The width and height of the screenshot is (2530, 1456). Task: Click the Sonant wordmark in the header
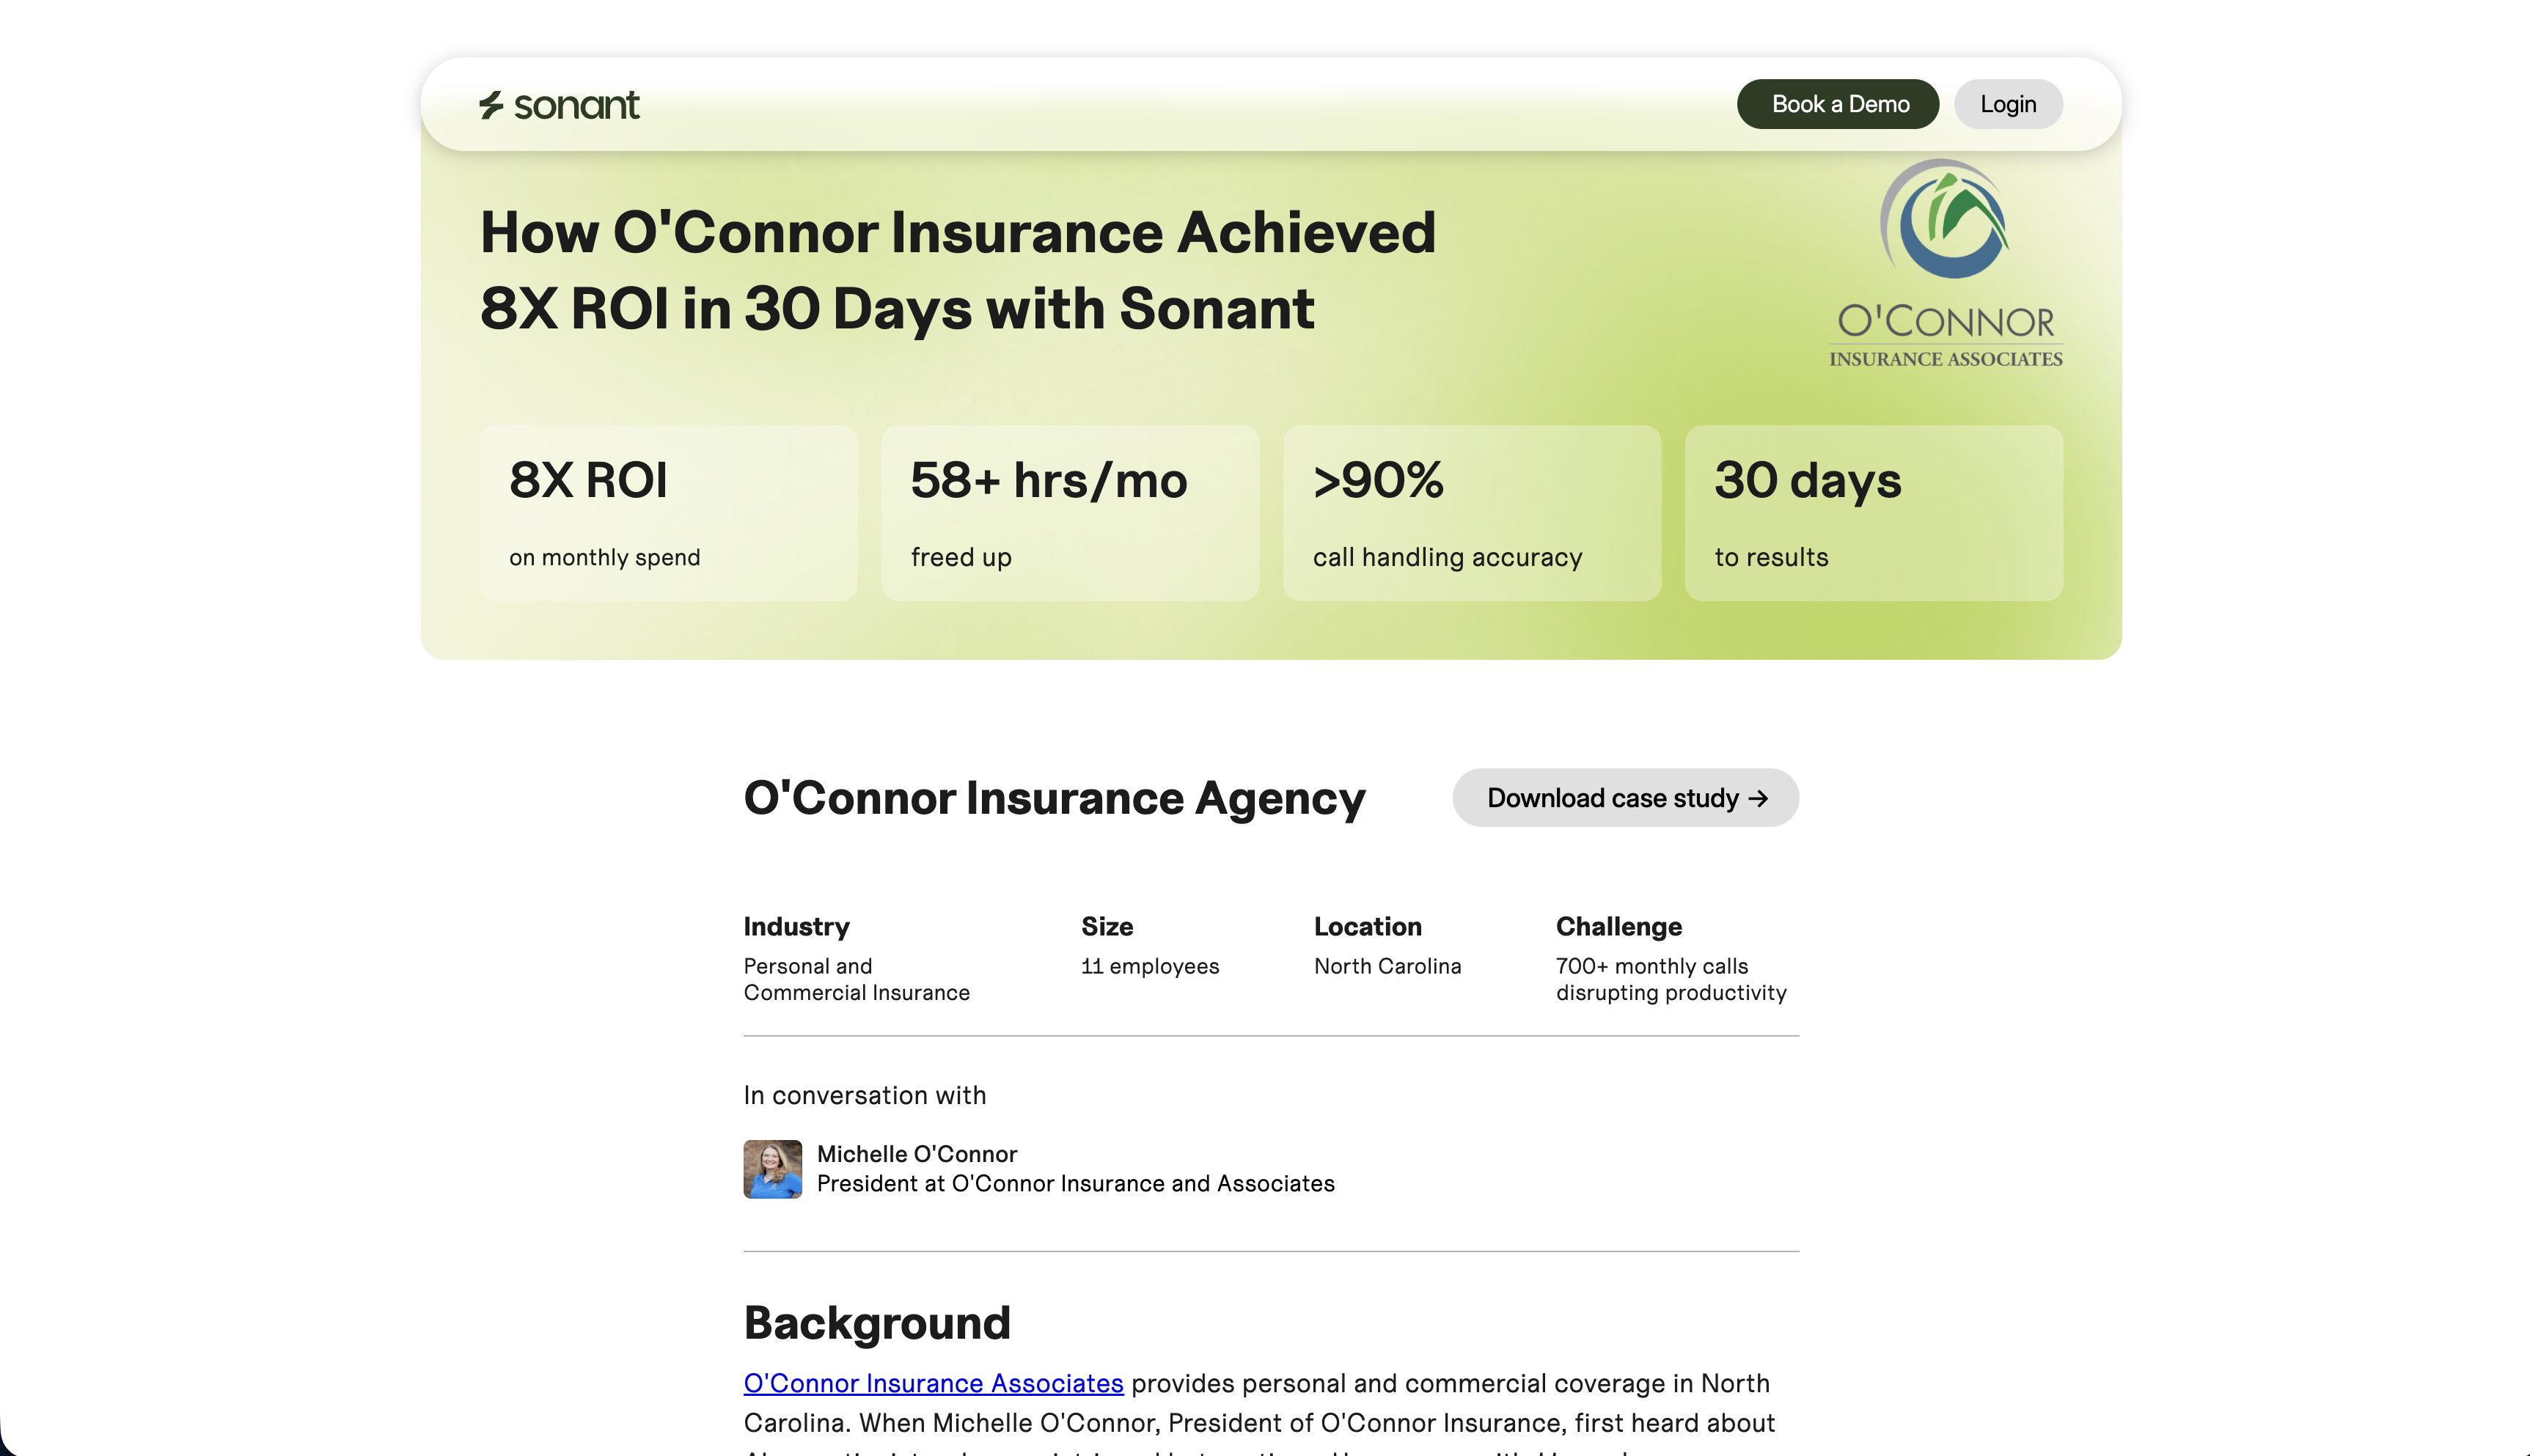(576, 105)
